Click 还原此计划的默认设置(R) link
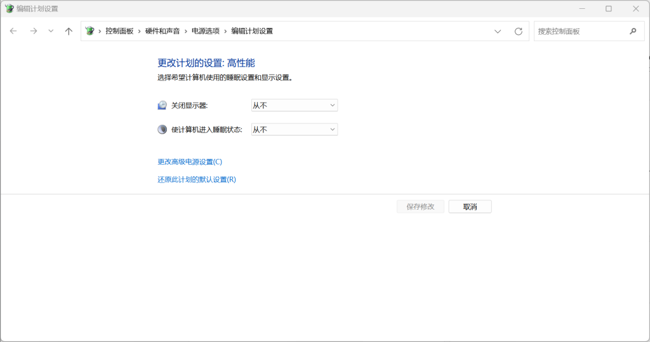Viewport: 650px width, 342px height. click(x=197, y=179)
